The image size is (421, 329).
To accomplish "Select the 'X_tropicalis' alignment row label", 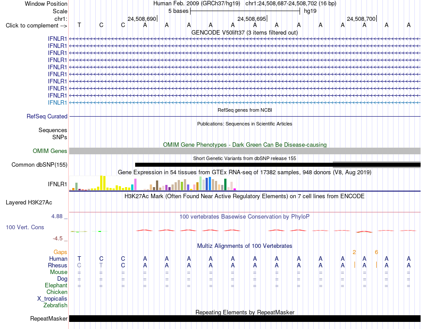I will 52,299.
